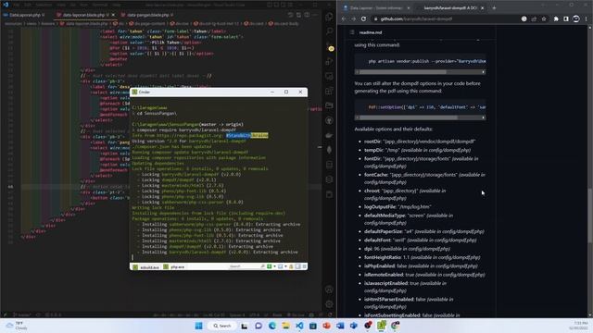Click 'rootDir' option in readme list
The image size is (593, 333).
(372, 142)
